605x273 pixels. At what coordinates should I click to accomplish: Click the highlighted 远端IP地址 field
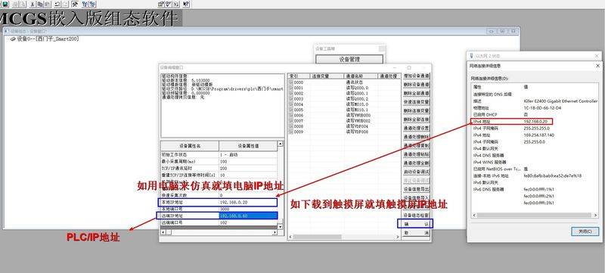pyautogui.click(x=248, y=216)
